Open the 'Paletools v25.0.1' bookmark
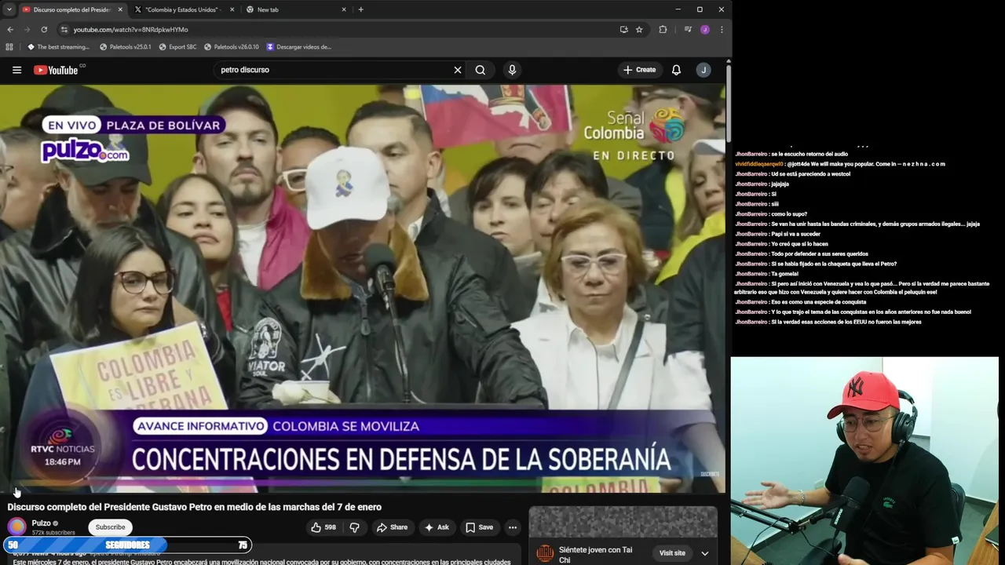 coord(125,47)
